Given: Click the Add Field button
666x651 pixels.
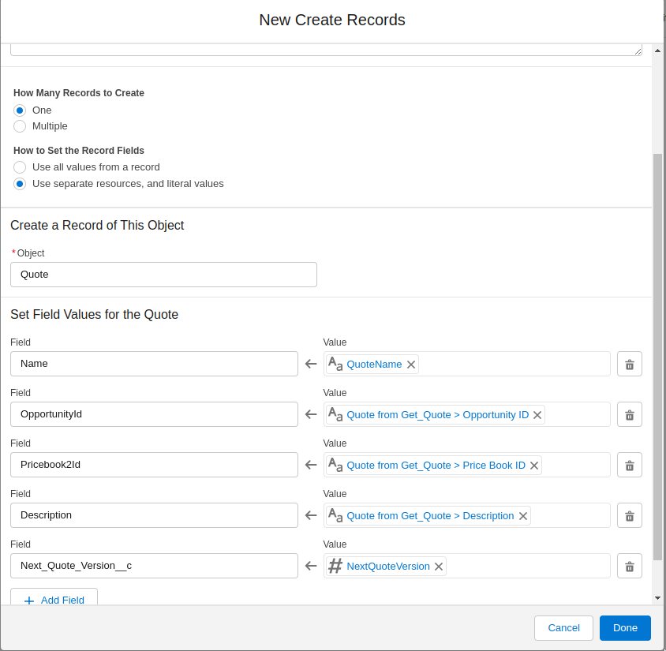Looking at the screenshot, I should tap(54, 599).
